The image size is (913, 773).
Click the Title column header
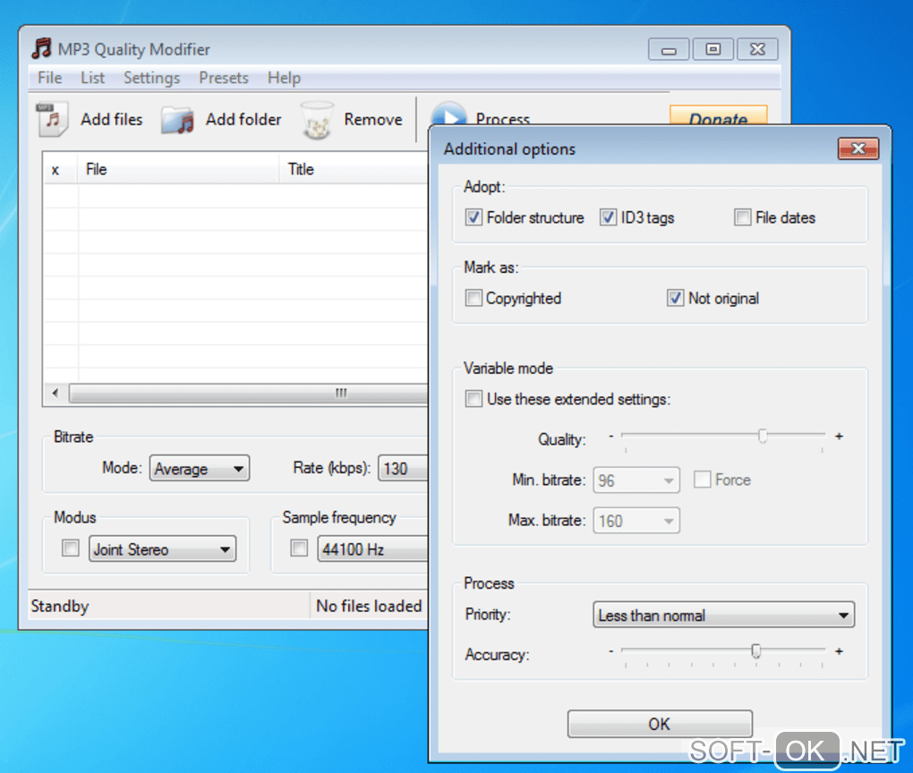(354, 169)
